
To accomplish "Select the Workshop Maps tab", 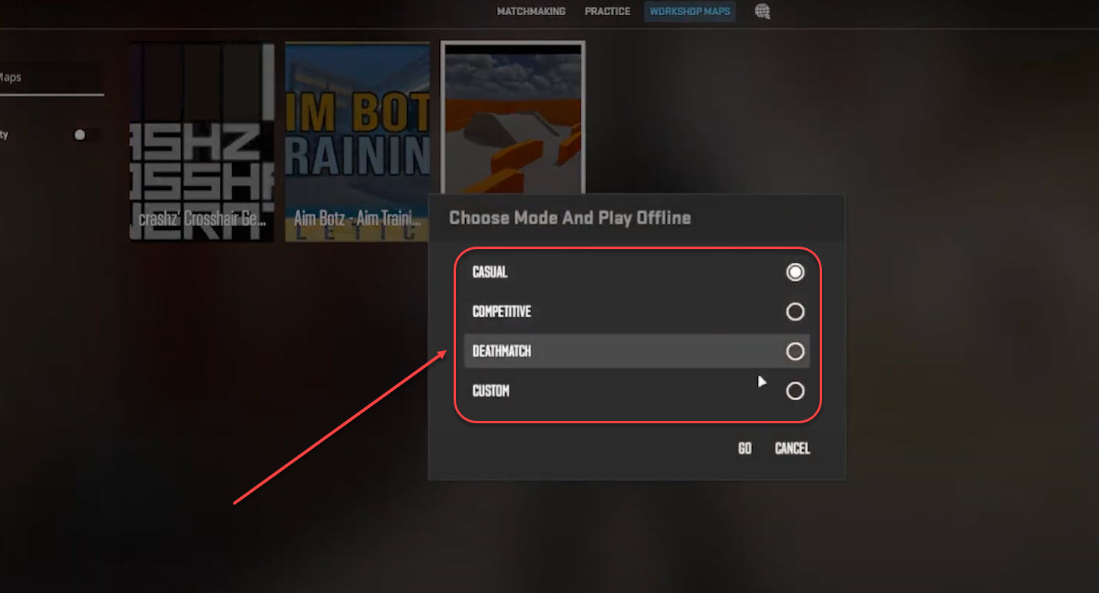I will 690,11.
